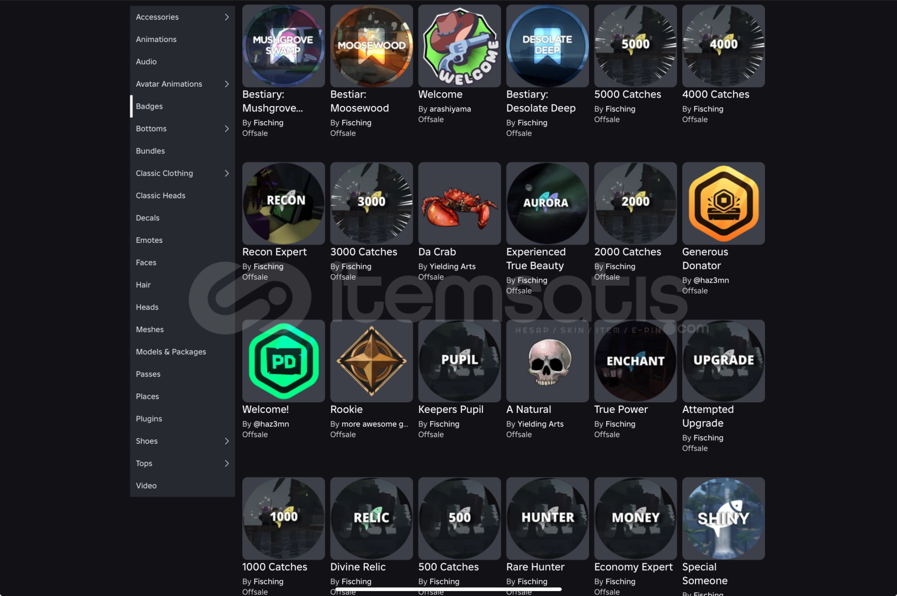
Task: Open the True Power badge title
Action: pos(621,409)
